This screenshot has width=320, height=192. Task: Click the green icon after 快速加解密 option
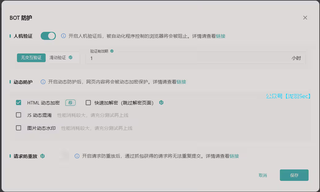click(x=161, y=102)
